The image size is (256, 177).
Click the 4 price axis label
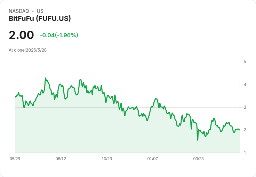[x=245, y=85]
